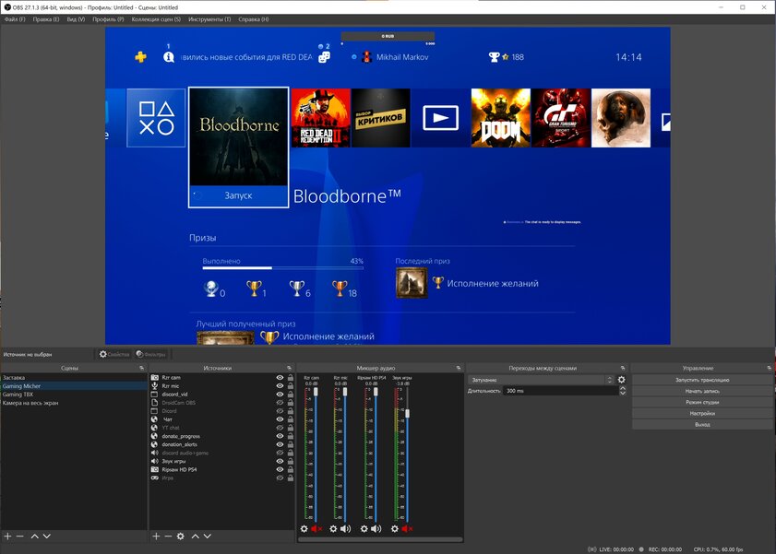The height and width of the screenshot is (554, 776).
Task: Move the selected scene up in Сцены
Action: pyautogui.click(x=35, y=536)
